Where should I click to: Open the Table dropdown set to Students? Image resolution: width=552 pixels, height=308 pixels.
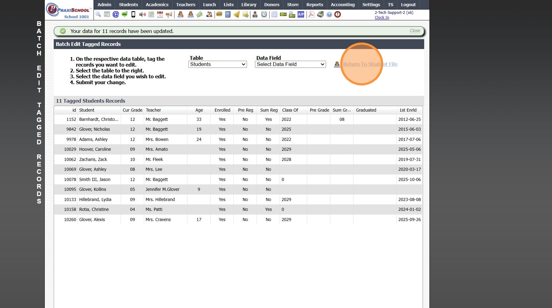(218, 64)
